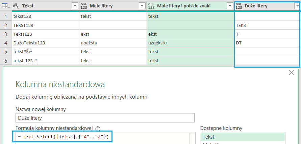Open the Tekst column filter dropdown
This screenshot has width=301, height=144.
tap(75, 6)
